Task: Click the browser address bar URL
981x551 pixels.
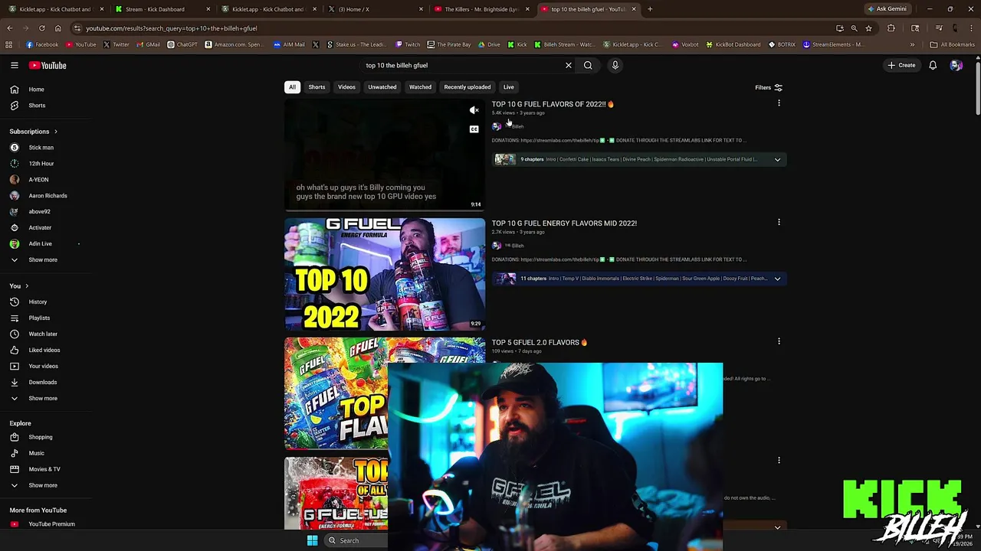Action: tap(171, 28)
